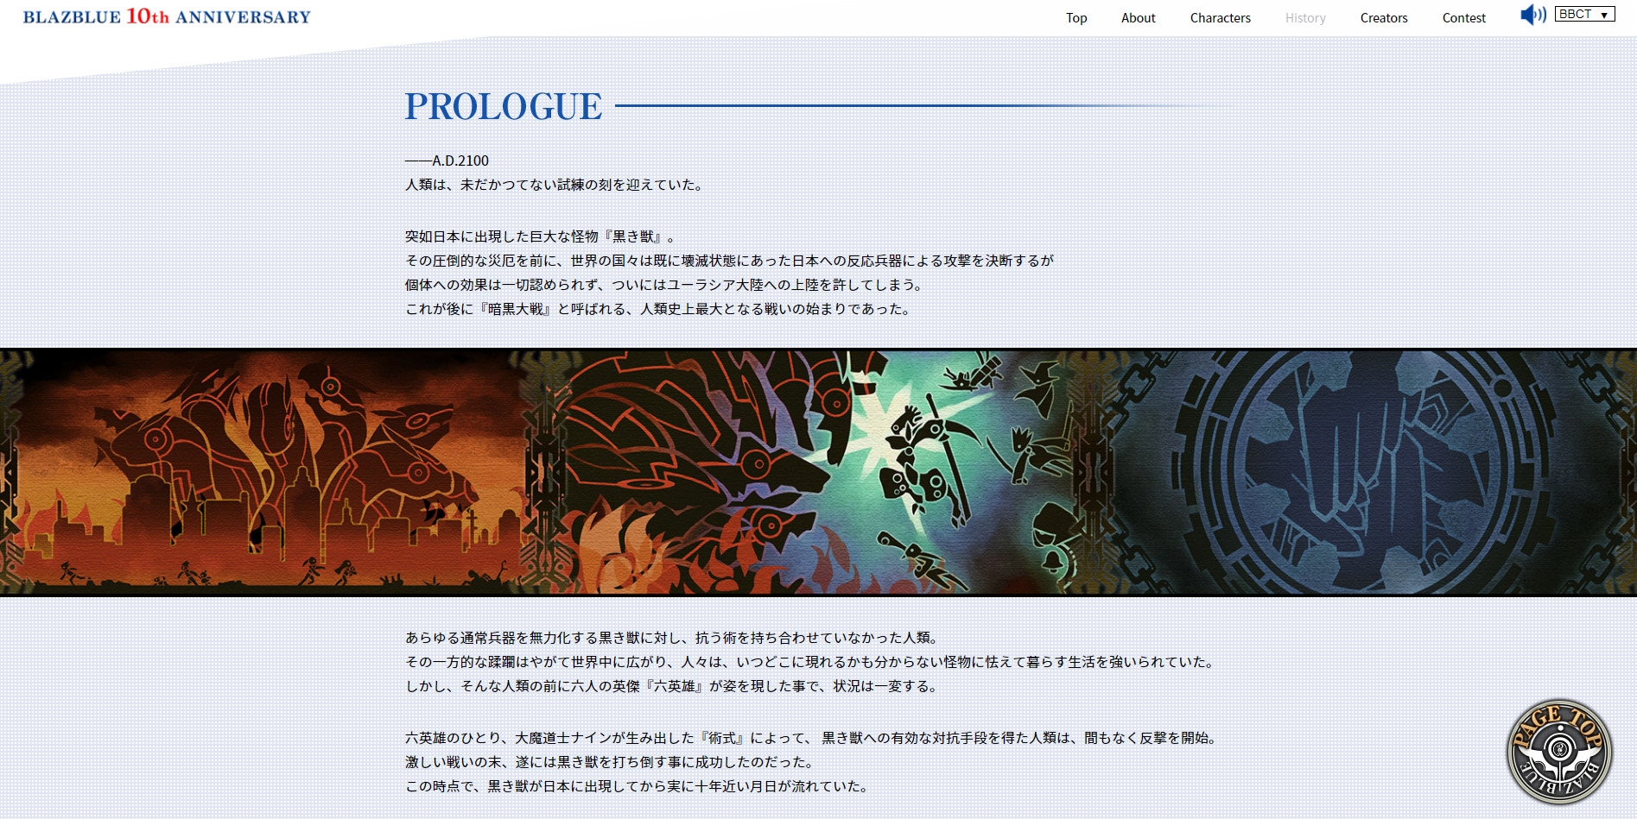Visit the Contest section
This screenshot has height=819, width=1637.
1464,18
